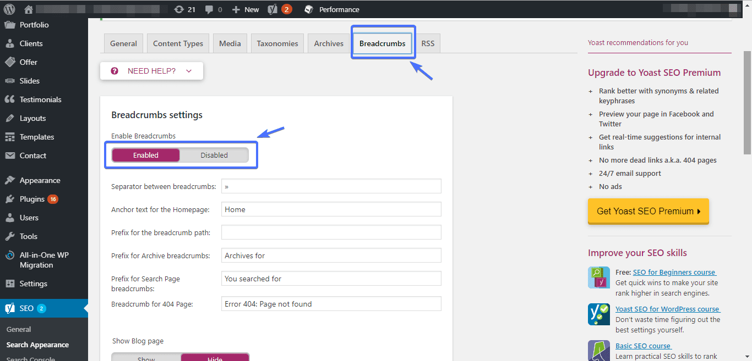Expand the NEED HELP? dropdown

pos(151,71)
